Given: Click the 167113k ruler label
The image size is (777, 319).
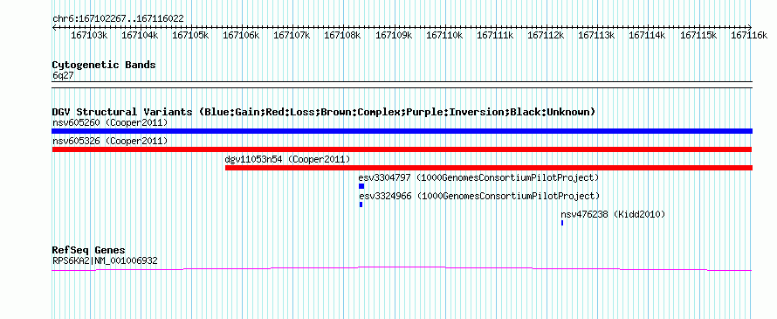Looking at the screenshot, I should click(596, 35).
